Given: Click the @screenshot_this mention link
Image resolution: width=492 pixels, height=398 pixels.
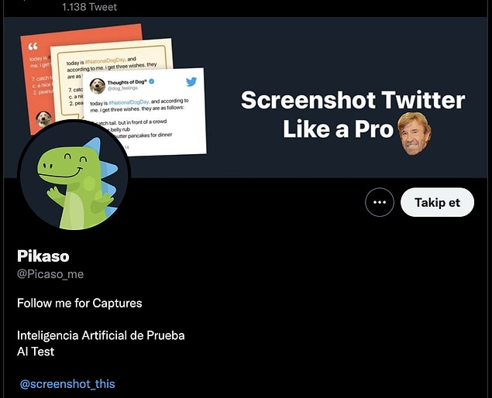Looking at the screenshot, I should (x=67, y=383).
